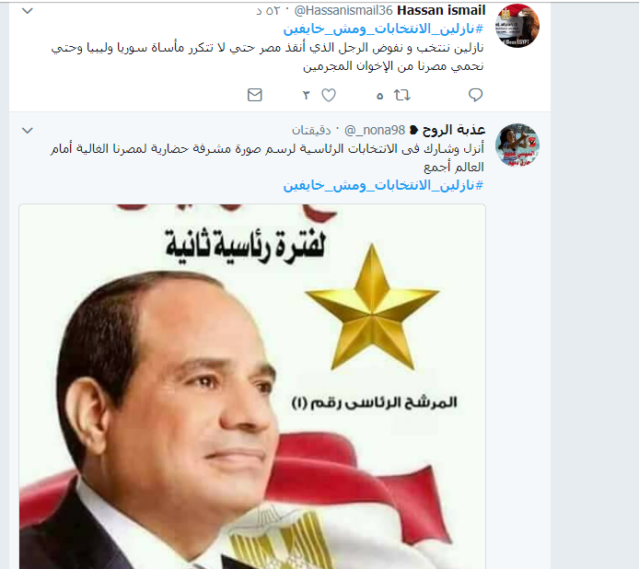The image size is (639, 569).
Task: Expand options chevron on Hassan ismail's tweet
Action: tap(28, 11)
